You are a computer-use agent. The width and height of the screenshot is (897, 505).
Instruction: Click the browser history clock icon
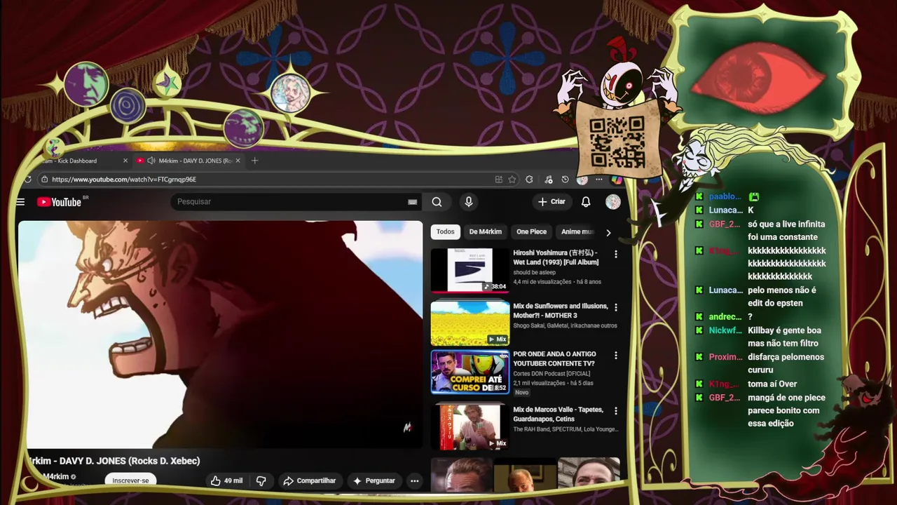click(565, 180)
